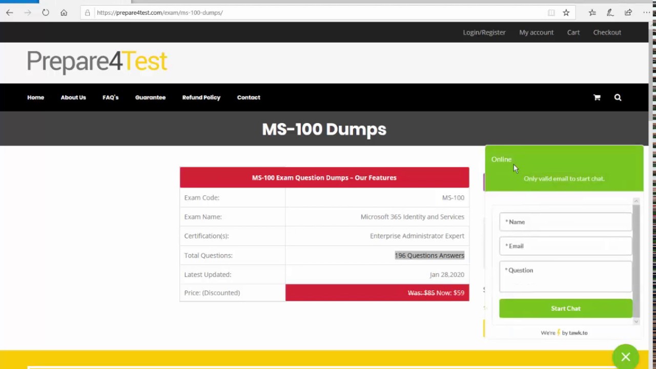Open the FAQ's menu item
Screen dimensions: 656x369
tap(110, 97)
